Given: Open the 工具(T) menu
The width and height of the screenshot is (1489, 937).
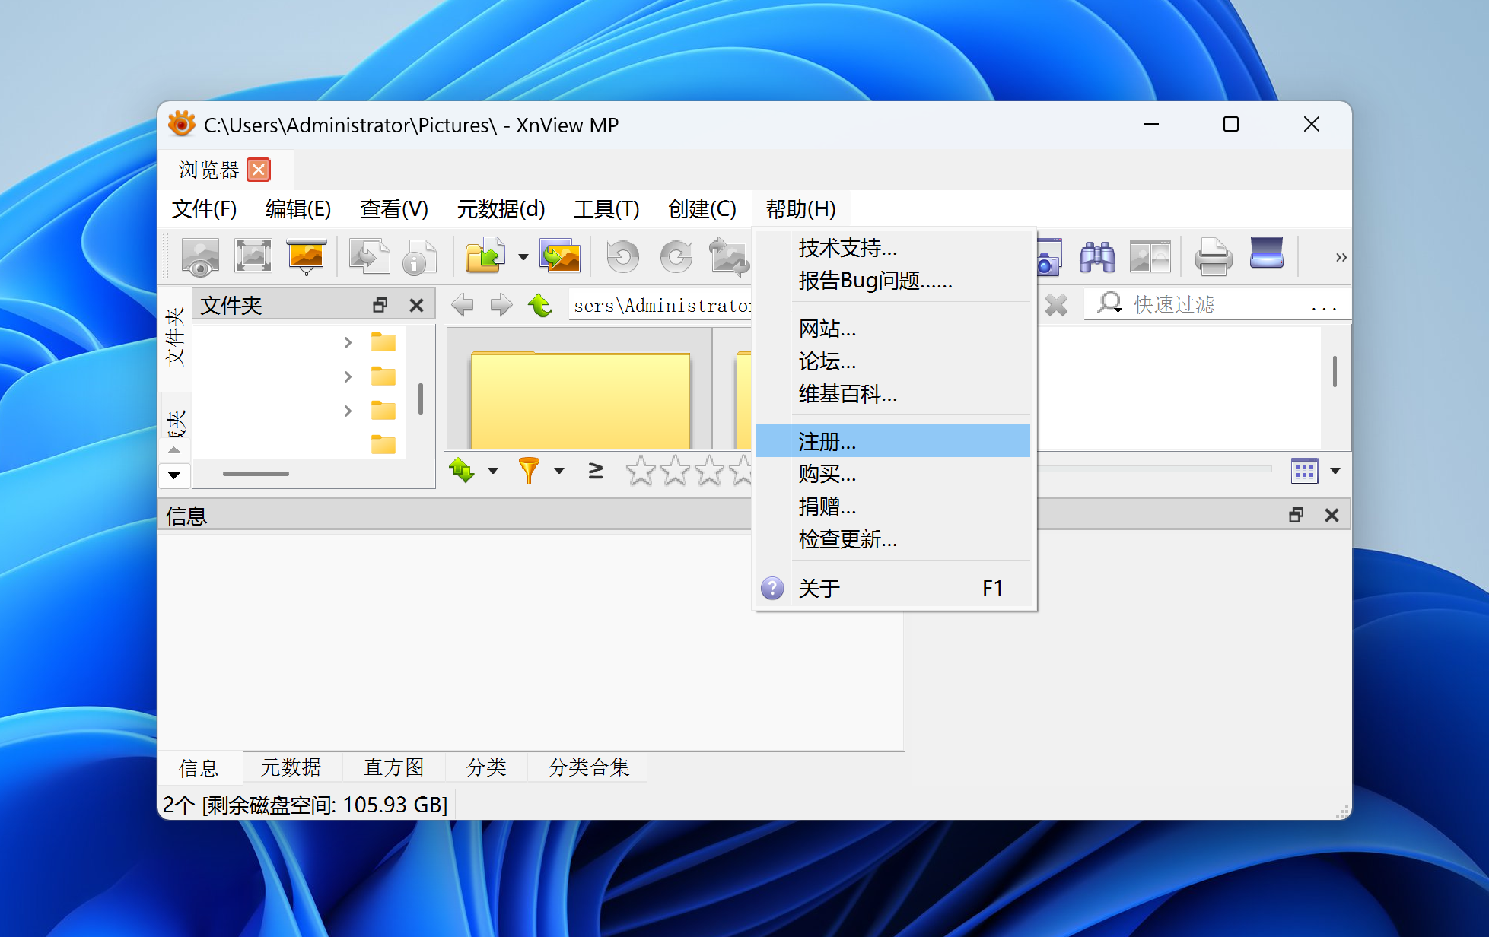Looking at the screenshot, I should pyautogui.click(x=606, y=208).
